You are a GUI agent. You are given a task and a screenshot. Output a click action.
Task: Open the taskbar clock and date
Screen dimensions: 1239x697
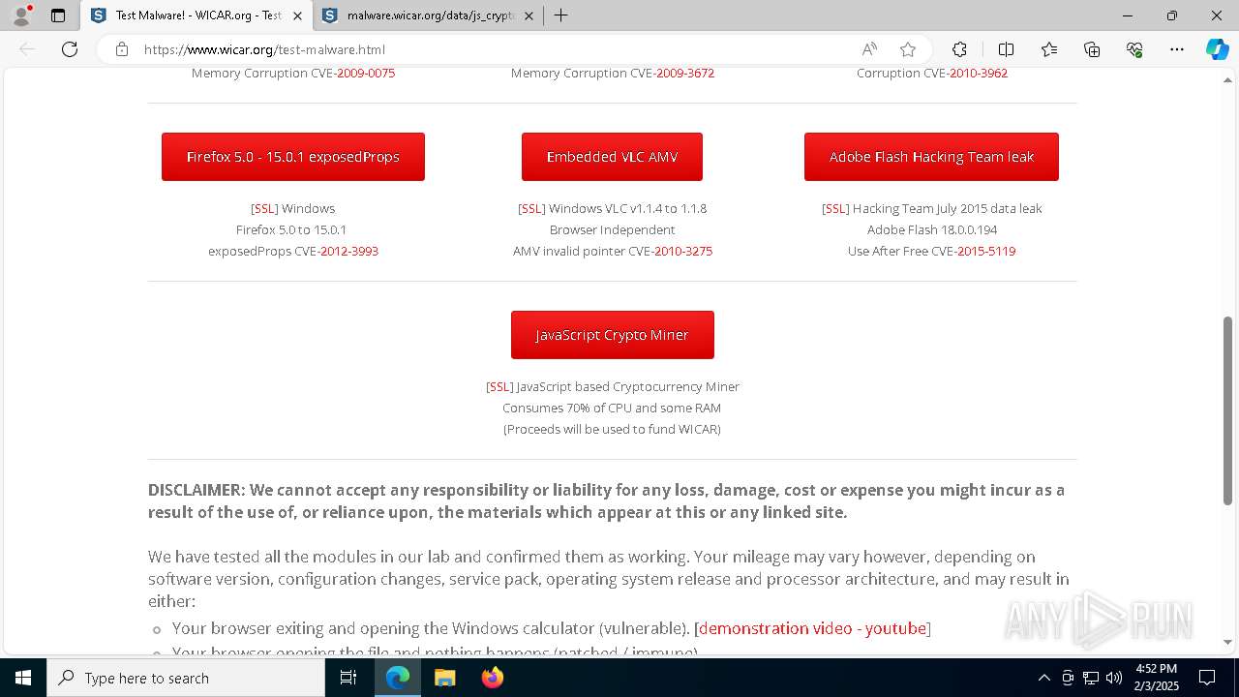[x=1156, y=678]
